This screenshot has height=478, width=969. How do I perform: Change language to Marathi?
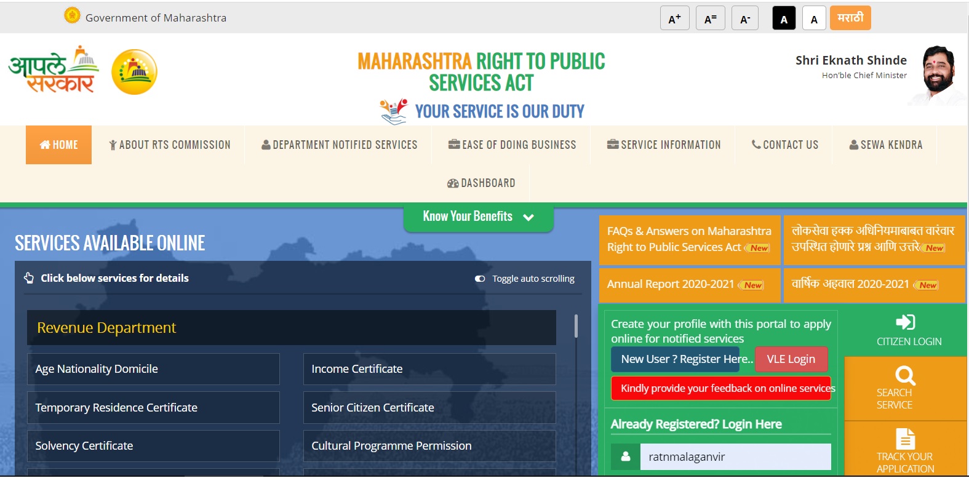(x=850, y=18)
